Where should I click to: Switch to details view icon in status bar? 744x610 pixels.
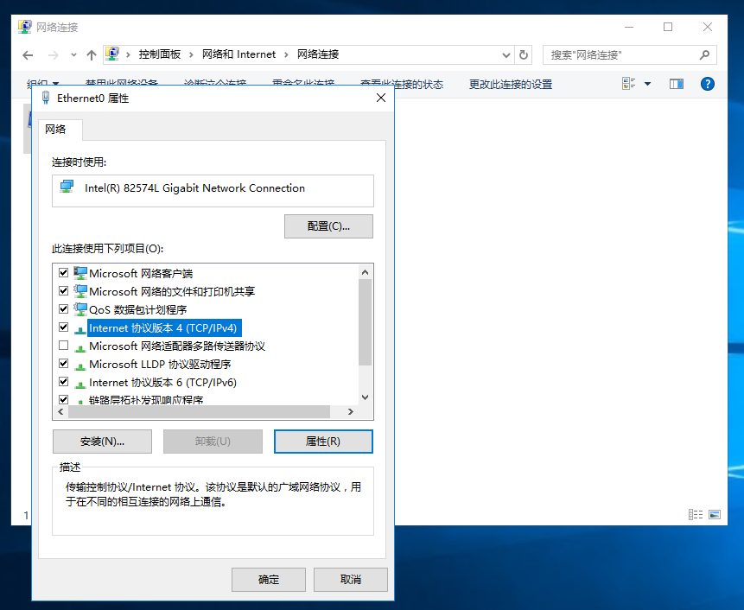pyautogui.click(x=696, y=515)
